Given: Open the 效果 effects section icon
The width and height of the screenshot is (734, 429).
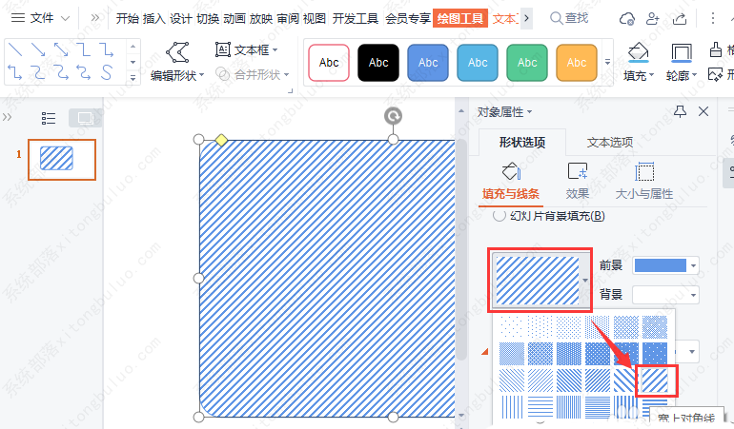Looking at the screenshot, I should pos(577,171).
